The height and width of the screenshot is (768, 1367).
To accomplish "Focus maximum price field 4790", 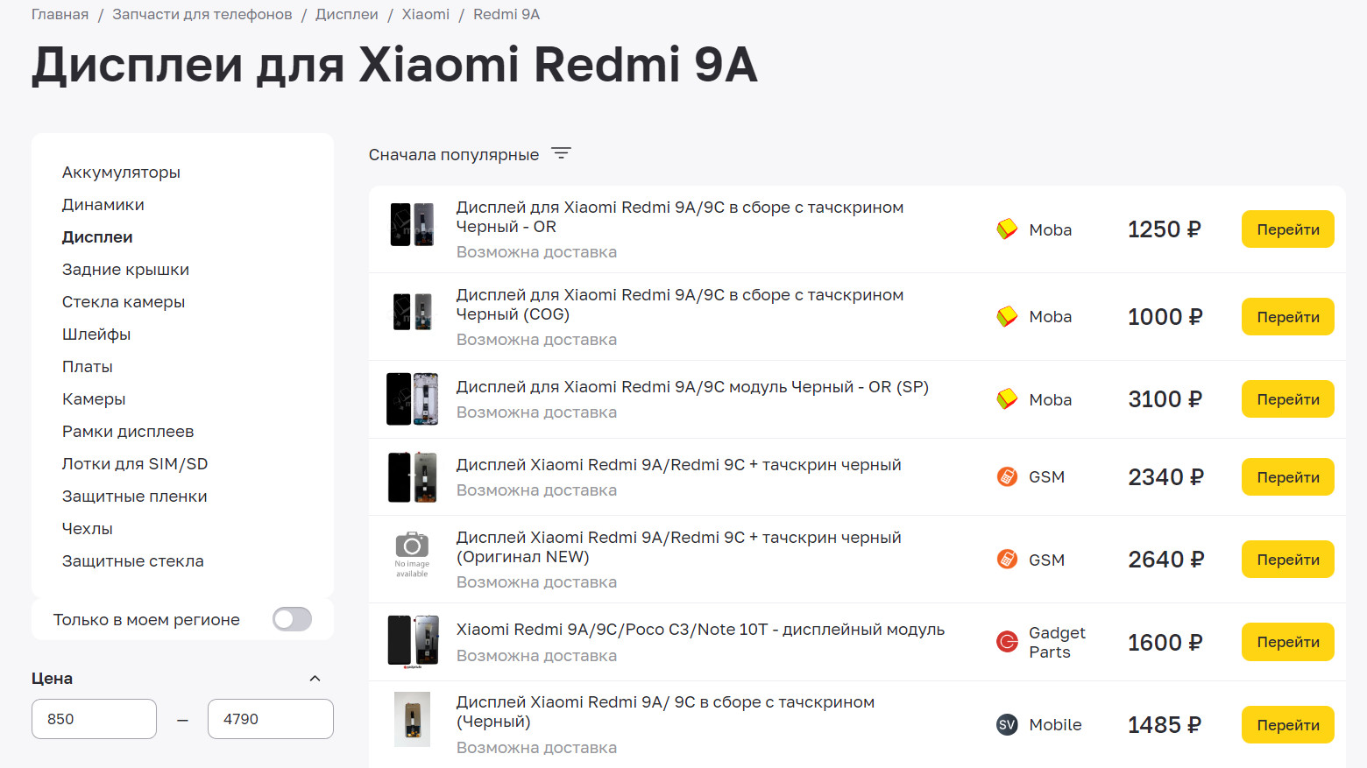I will (270, 719).
